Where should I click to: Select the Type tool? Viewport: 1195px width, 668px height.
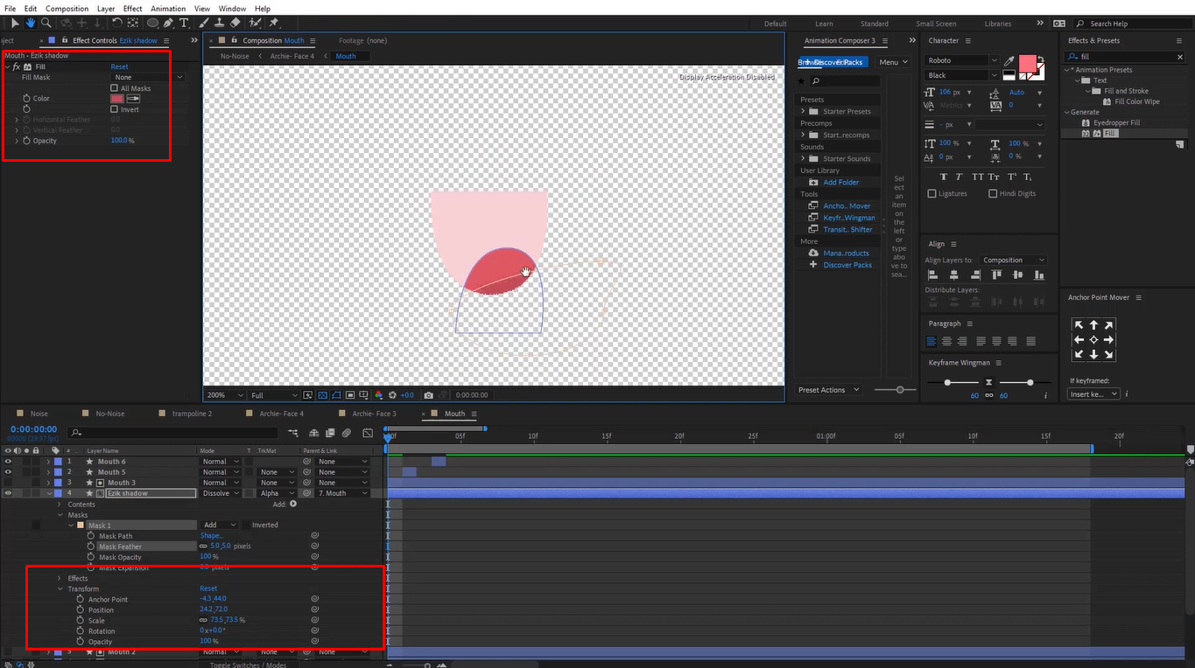(x=184, y=24)
